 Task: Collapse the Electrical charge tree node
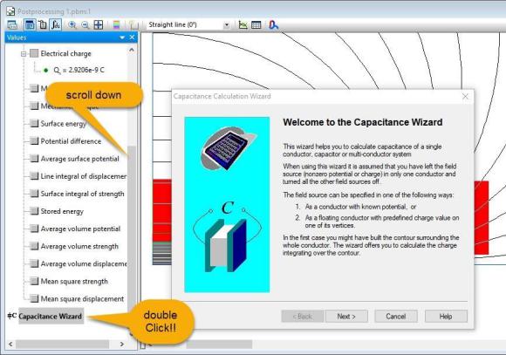(24, 54)
